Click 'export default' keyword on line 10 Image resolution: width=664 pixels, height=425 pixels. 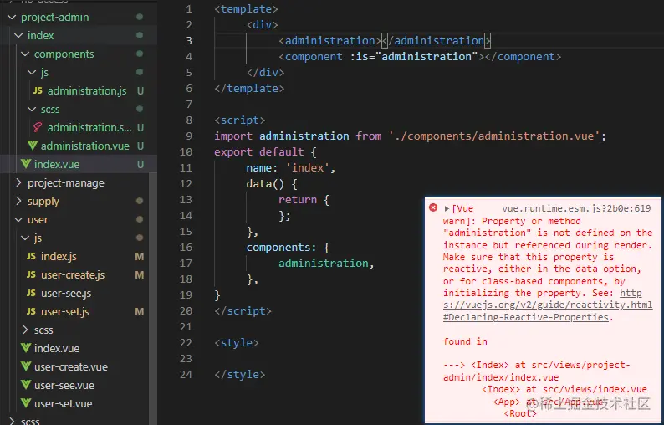(258, 151)
